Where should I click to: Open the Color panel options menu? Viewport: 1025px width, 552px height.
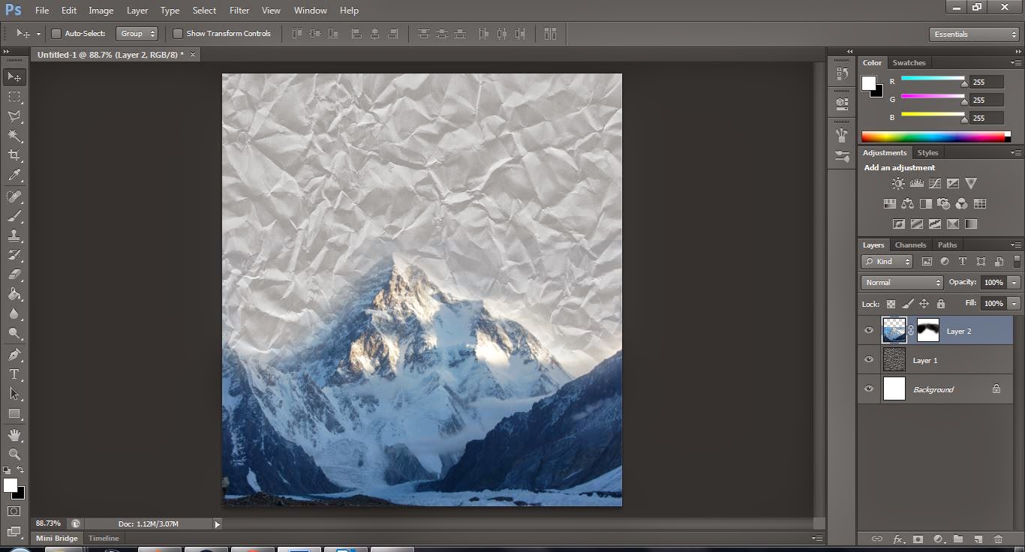point(1016,63)
